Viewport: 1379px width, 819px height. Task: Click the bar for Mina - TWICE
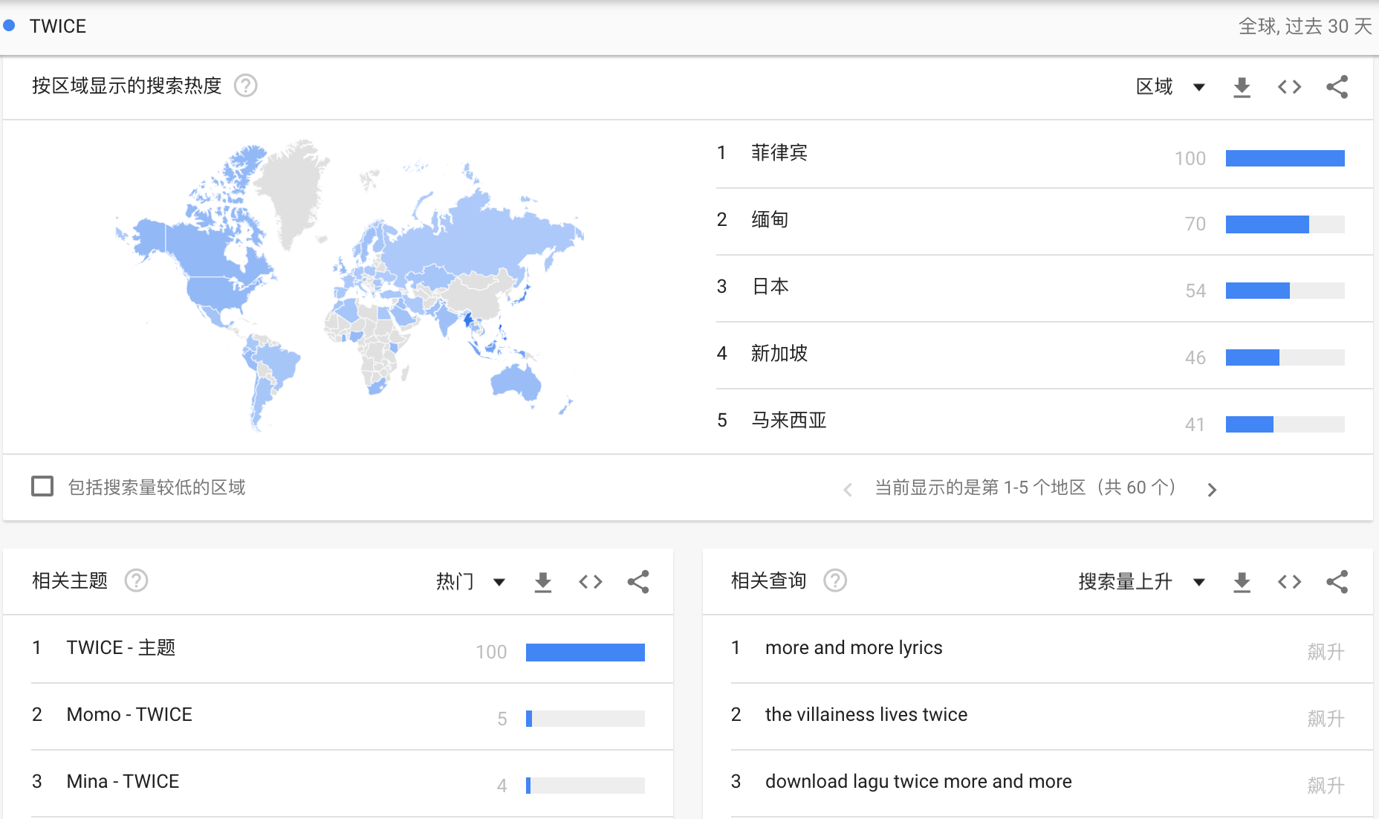point(585,786)
